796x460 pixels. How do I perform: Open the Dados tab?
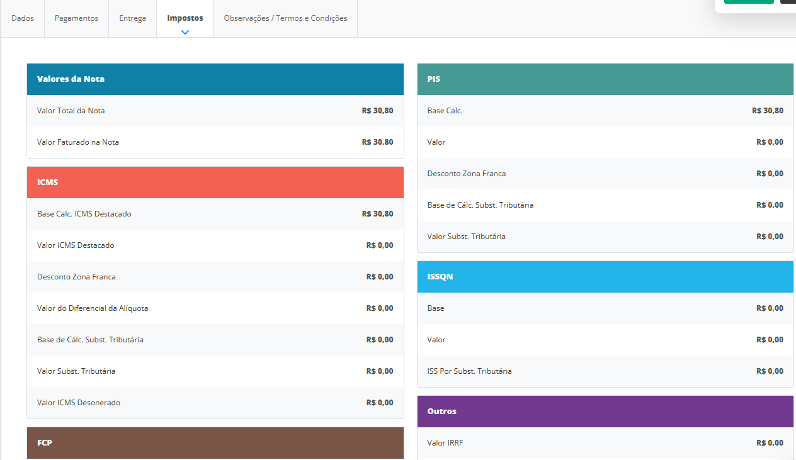pyautogui.click(x=23, y=18)
